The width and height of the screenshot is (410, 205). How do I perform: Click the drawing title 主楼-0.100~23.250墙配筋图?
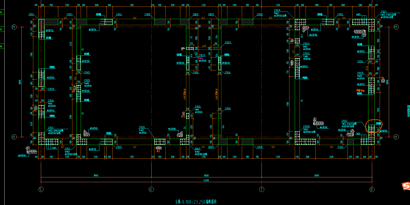pos(196,202)
